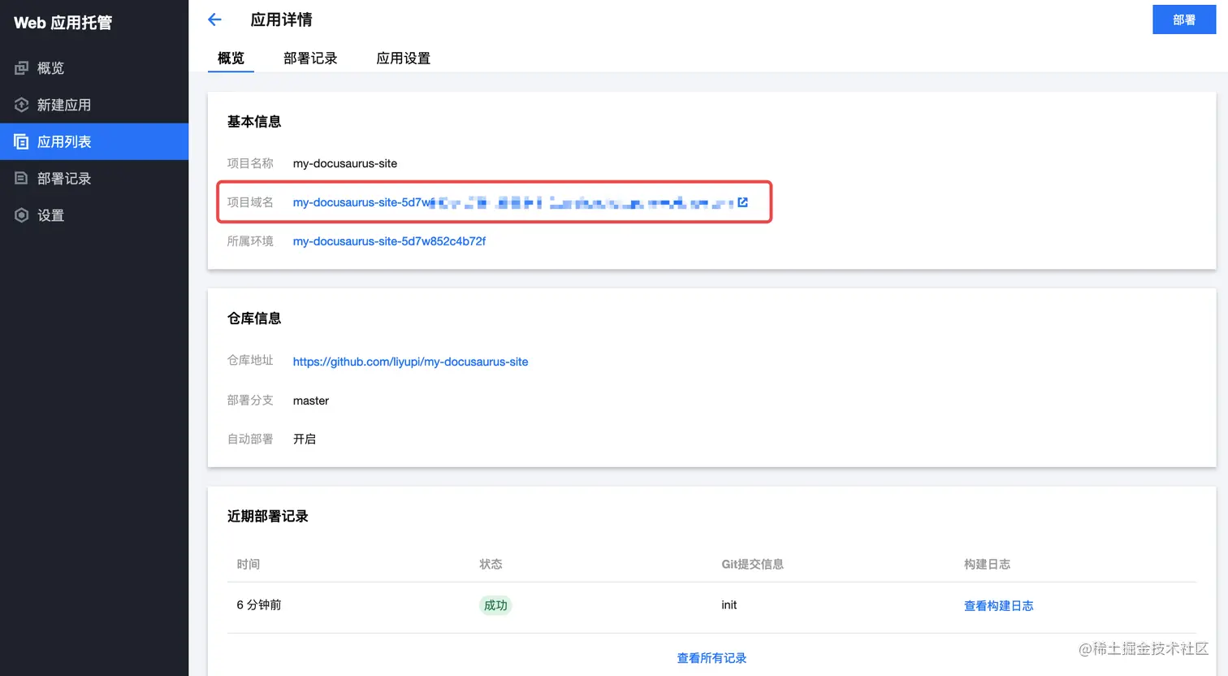Click the 部署记录 sidebar icon
Image resolution: width=1228 pixels, height=676 pixels.
tap(21, 178)
